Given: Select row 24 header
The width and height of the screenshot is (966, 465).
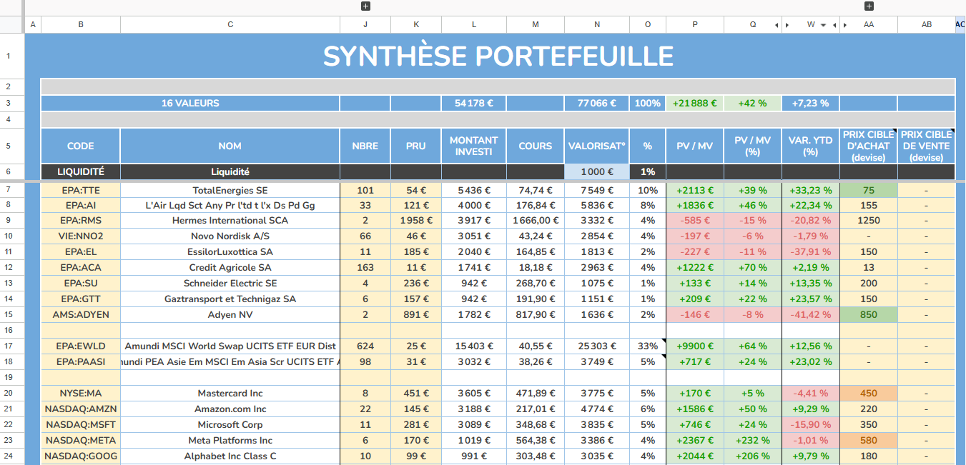Looking at the screenshot, I should pos(9,456).
